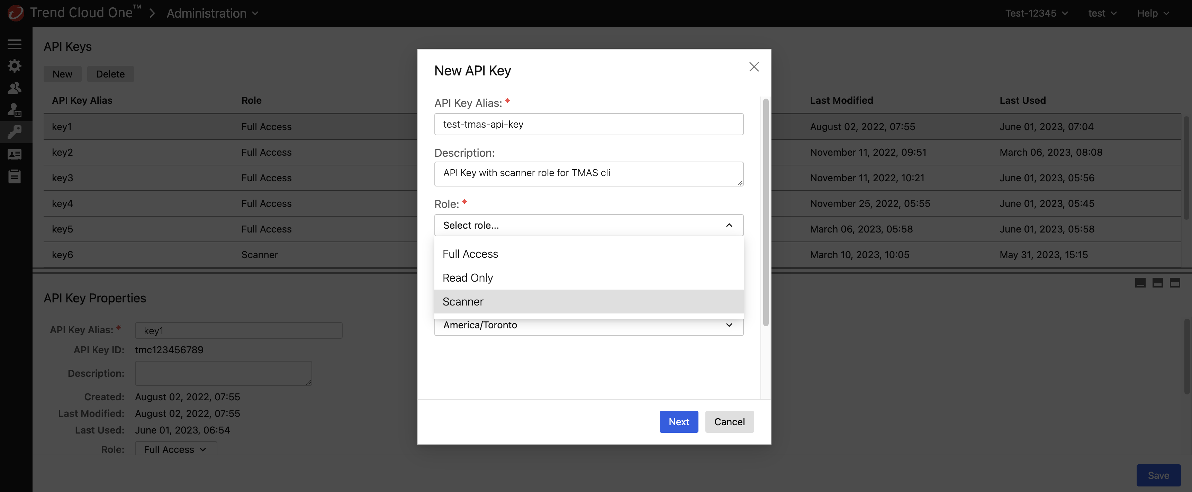Click the hamburger menu icon in sidebar
The width and height of the screenshot is (1192, 492).
point(14,44)
